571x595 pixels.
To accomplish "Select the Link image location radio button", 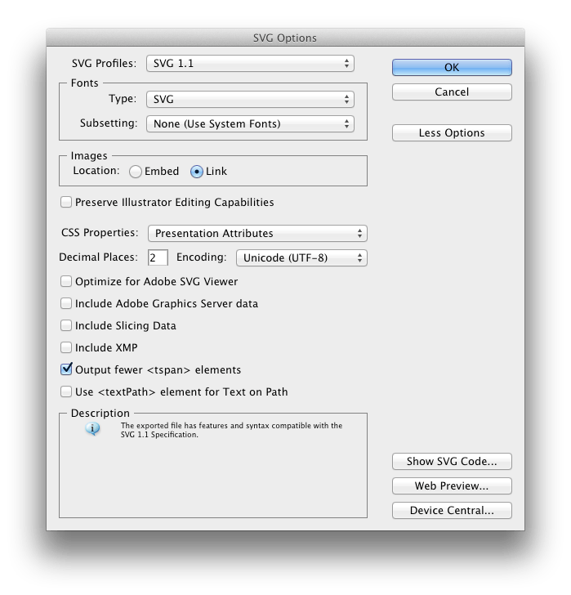I will pos(196,172).
